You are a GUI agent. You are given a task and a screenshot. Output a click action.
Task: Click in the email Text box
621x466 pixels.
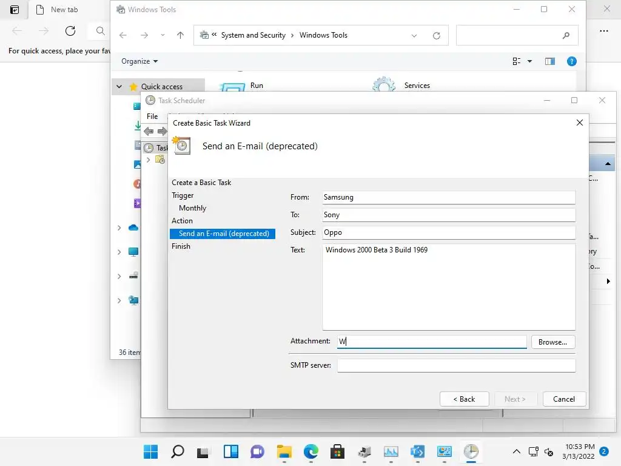click(449, 286)
